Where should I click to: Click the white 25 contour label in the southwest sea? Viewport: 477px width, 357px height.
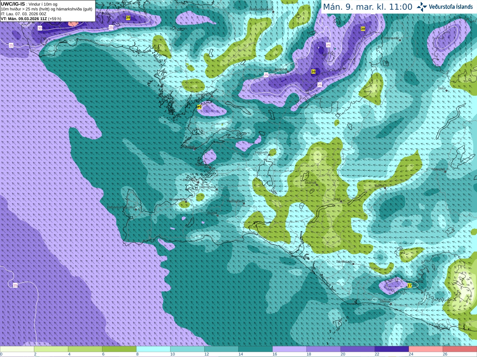coord(15,285)
